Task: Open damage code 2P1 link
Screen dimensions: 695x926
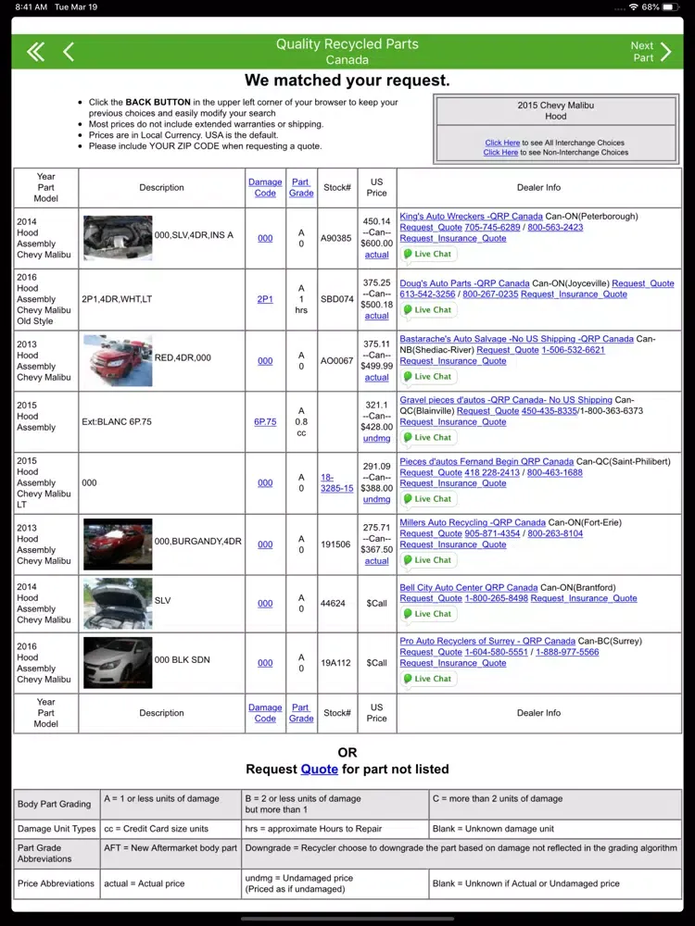Action: pyautogui.click(x=265, y=299)
